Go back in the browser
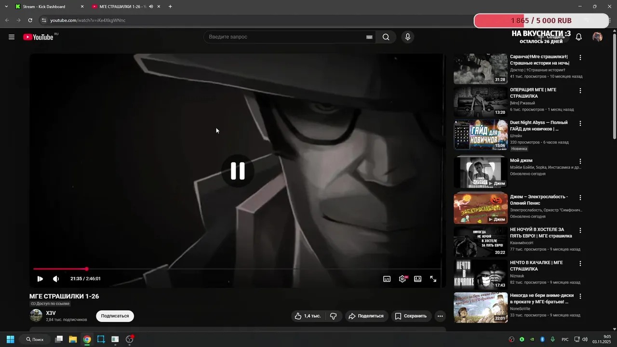Image resolution: width=617 pixels, height=347 pixels. (7, 20)
